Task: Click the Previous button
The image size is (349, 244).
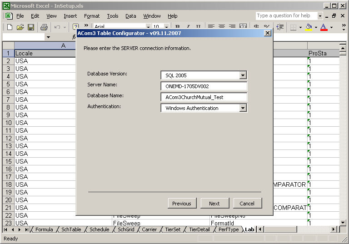Action: 182,203
